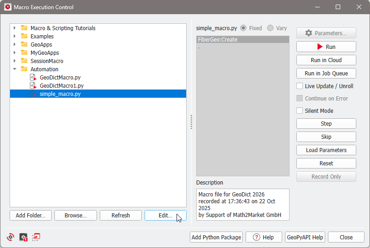Click Add Folder button
Screen dimensions: 370x248
pyautogui.click(x=31, y=215)
